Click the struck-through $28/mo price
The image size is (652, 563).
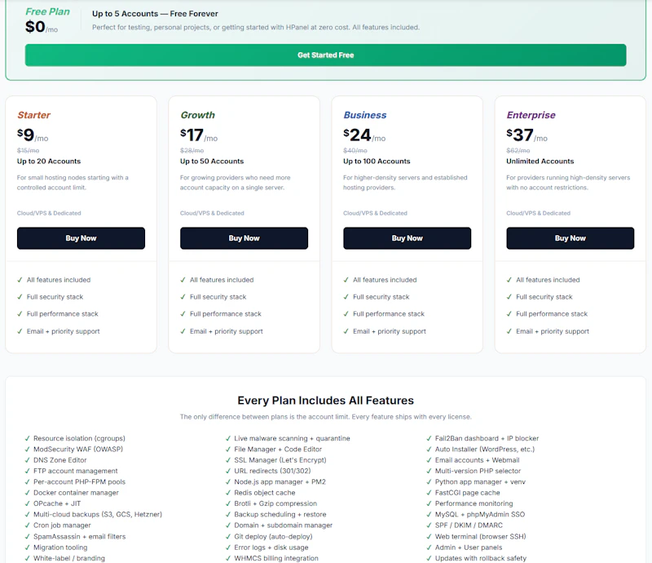click(x=192, y=150)
